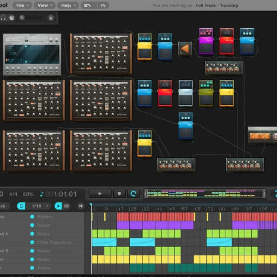This screenshot has width=277, height=277.
Task: Toggle the Filter Frequency track's cyan dot
Action: (32, 242)
